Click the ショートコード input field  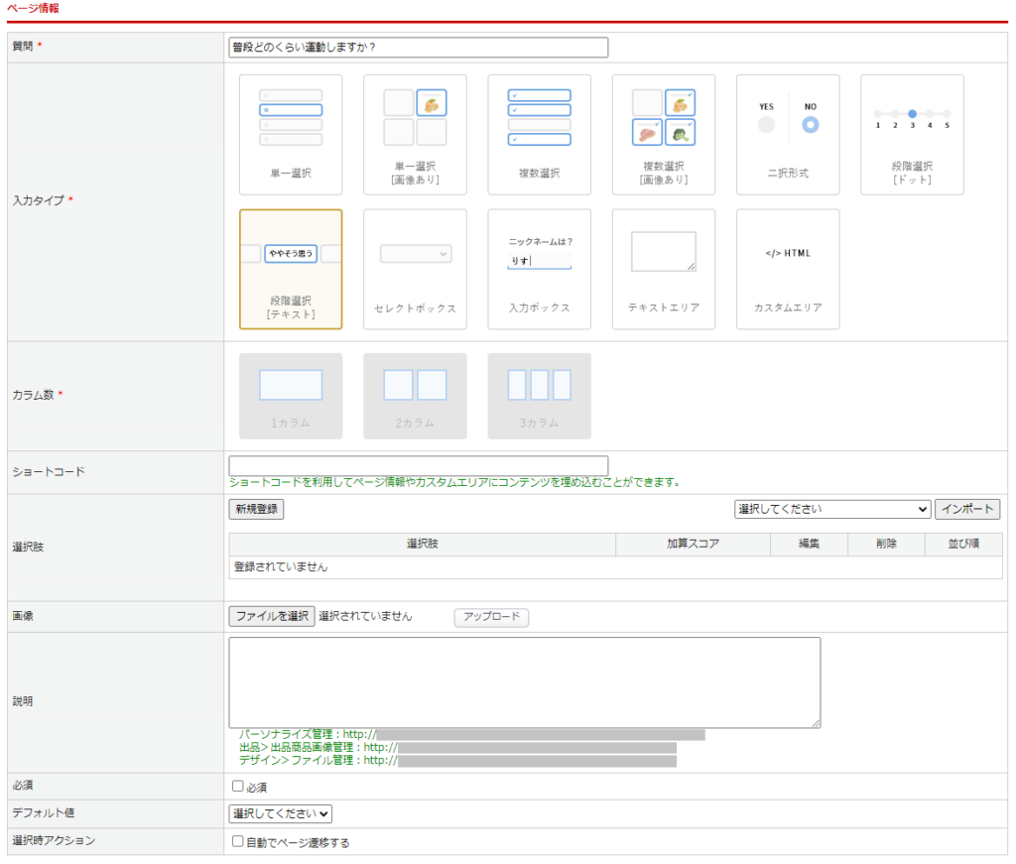tap(418, 466)
